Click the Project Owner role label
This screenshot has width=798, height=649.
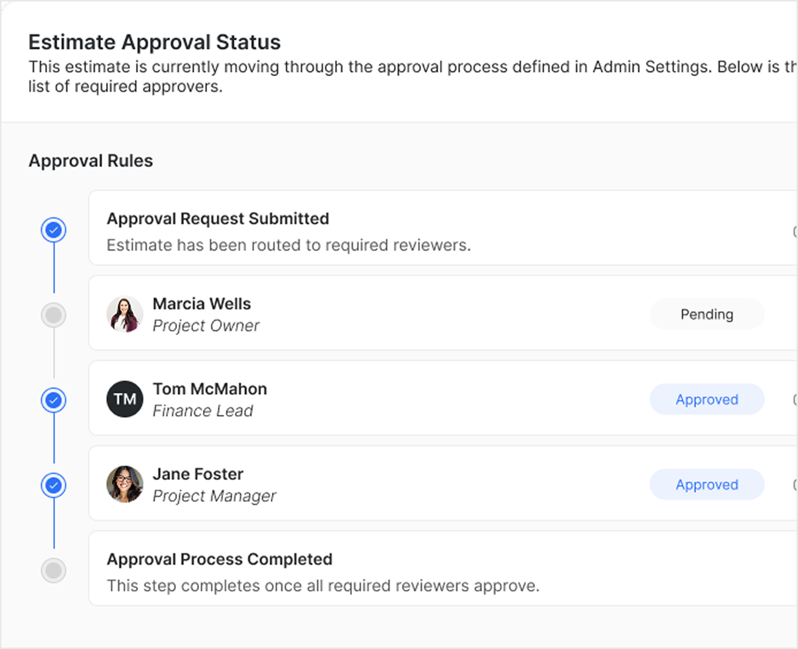tap(206, 326)
